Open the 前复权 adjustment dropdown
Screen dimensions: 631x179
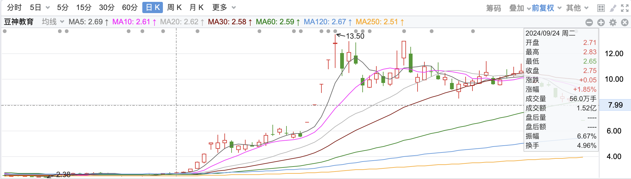[546, 8]
